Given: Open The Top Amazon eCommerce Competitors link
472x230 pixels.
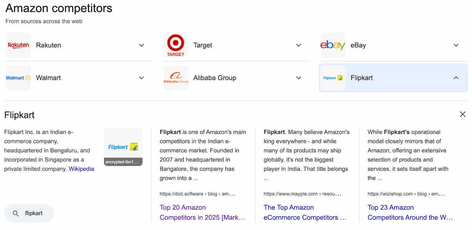Looking at the screenshot, I should coord(306,212).
